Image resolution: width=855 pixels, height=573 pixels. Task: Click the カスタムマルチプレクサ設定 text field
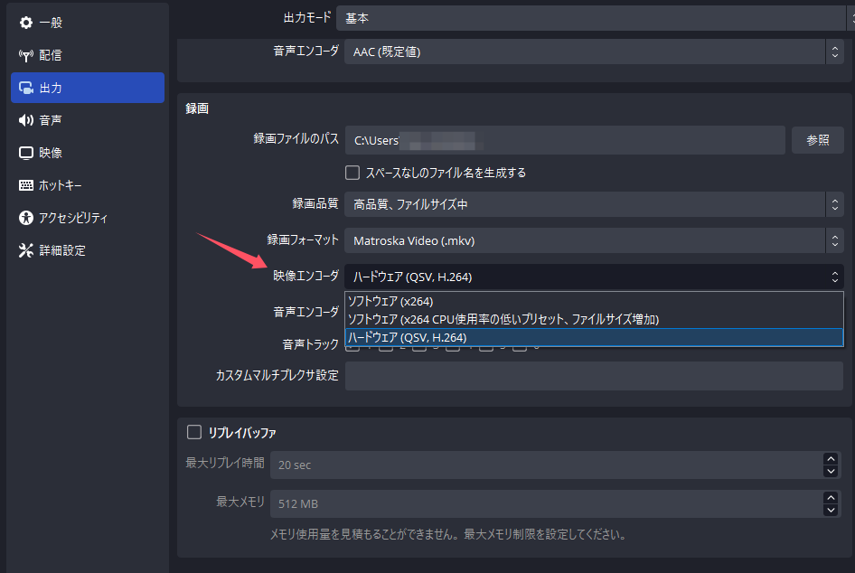tap(594, 375)
